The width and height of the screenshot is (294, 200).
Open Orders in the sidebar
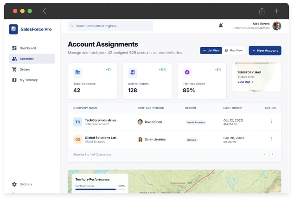(32, 69)
